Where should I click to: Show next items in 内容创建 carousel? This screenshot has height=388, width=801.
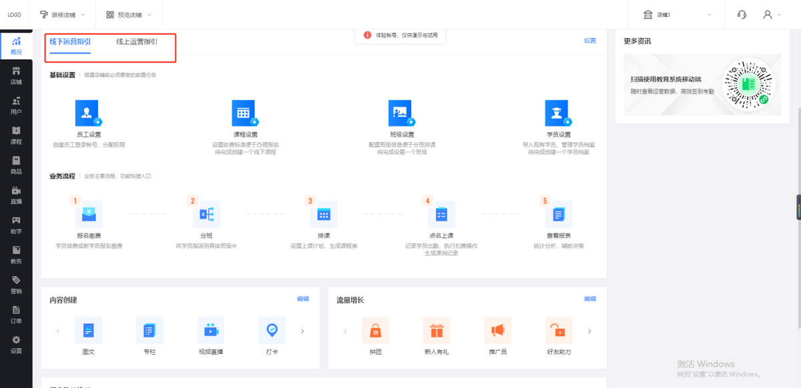(302, 331)
